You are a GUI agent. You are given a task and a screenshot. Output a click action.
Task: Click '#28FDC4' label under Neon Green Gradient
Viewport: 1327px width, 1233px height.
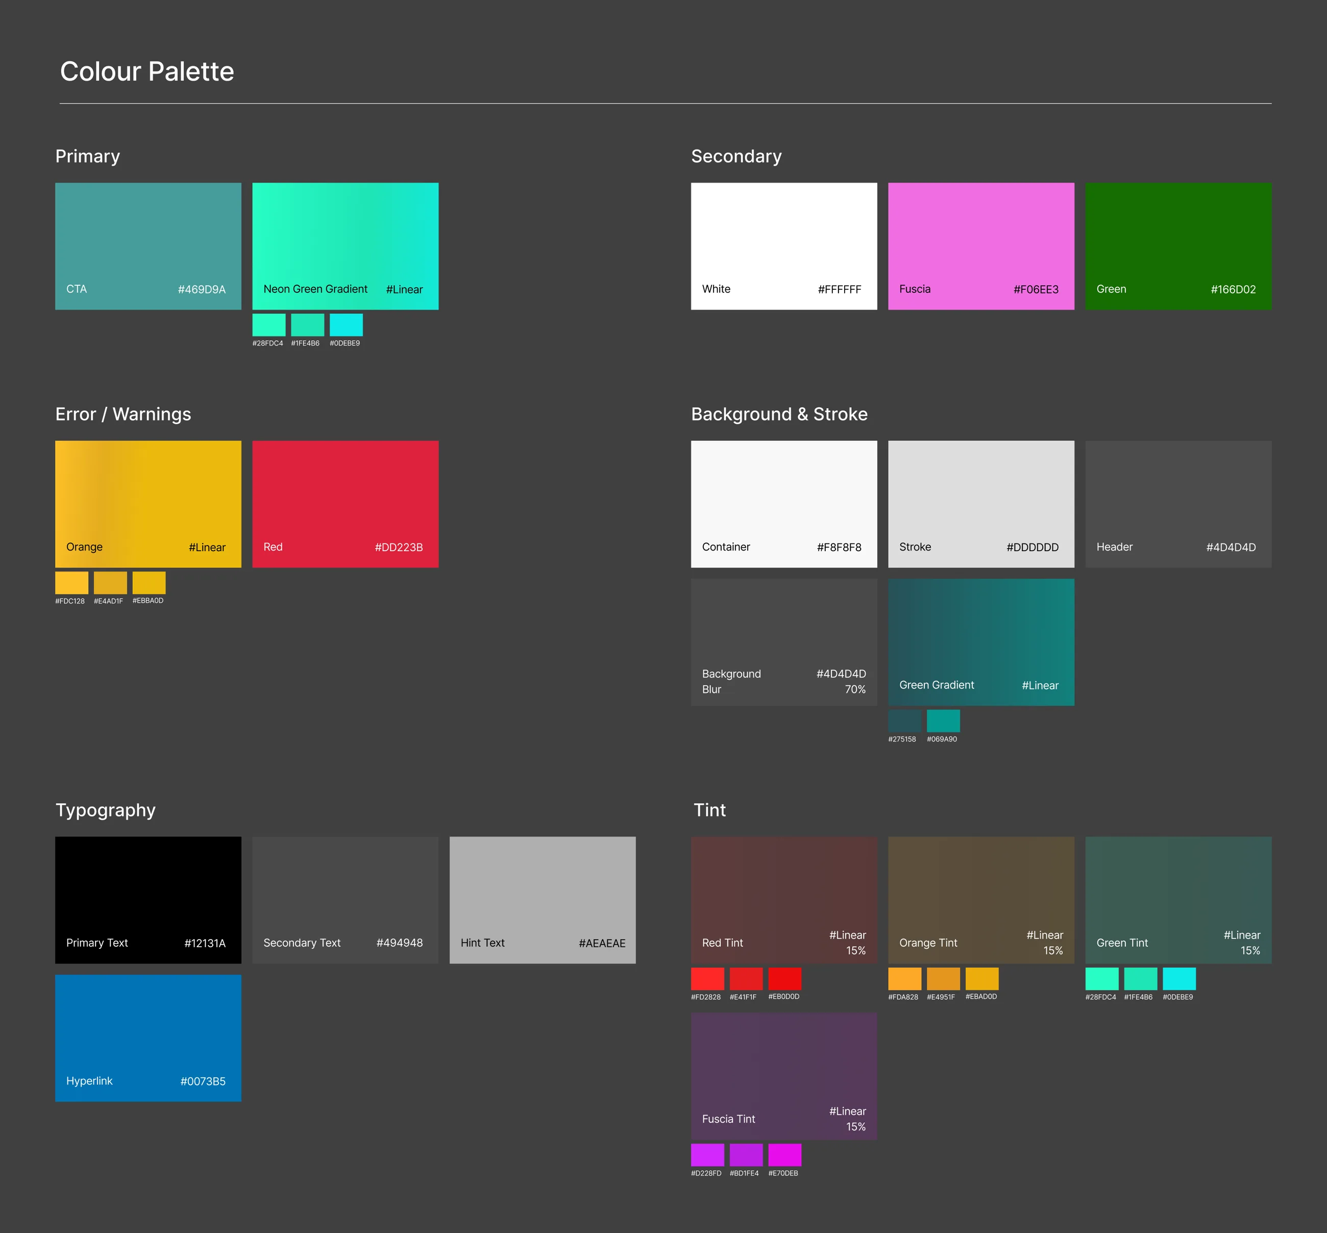(x=267, y=343)
